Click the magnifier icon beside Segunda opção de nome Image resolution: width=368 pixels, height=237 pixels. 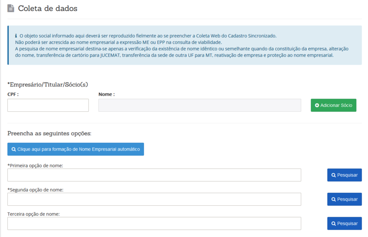333,199
